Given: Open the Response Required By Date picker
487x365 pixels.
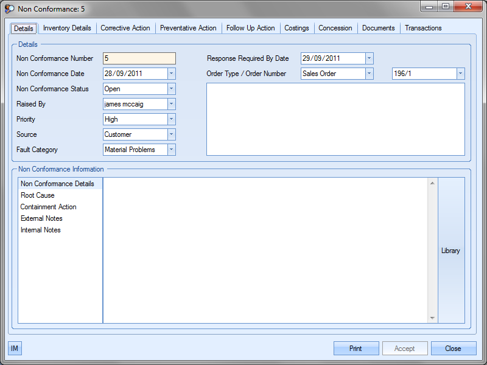Looking at the screenshot, I should click(369, 58).
